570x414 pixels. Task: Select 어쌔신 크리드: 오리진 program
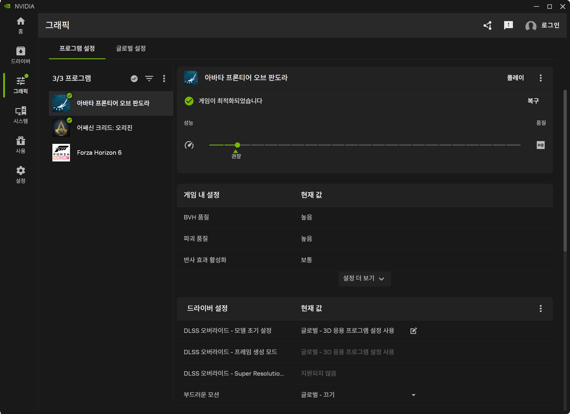[111, 128]
